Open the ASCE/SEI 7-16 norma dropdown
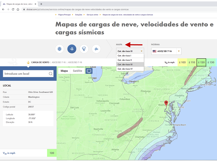Image resolution: width=217 pixels, height=162 pixels. (x=166, y=51)
